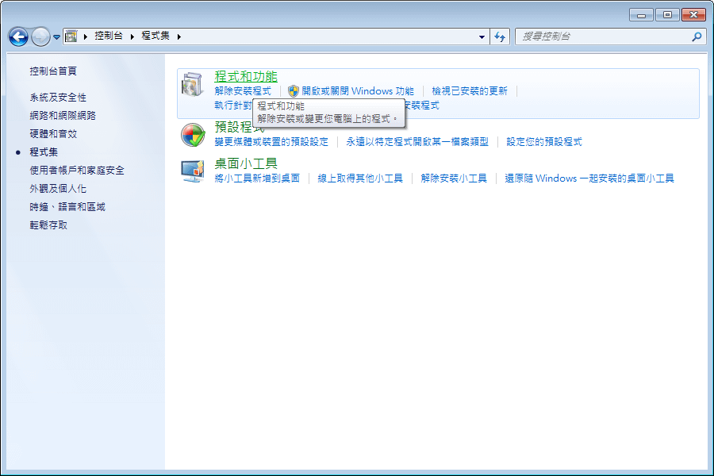Click 還原隨 Windows 一起安裝的桌面小工具
The width and height of the screenshot is (714, 476).
coord(589,178)
